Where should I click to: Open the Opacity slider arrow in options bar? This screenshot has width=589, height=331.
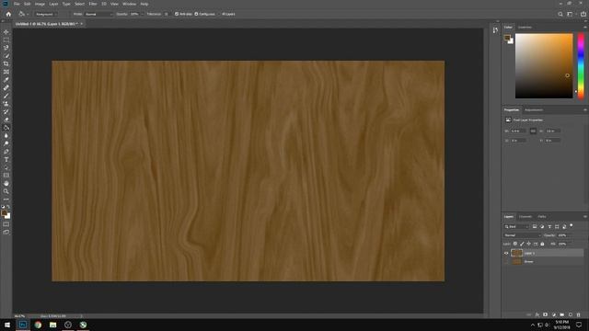click(143, 14)
